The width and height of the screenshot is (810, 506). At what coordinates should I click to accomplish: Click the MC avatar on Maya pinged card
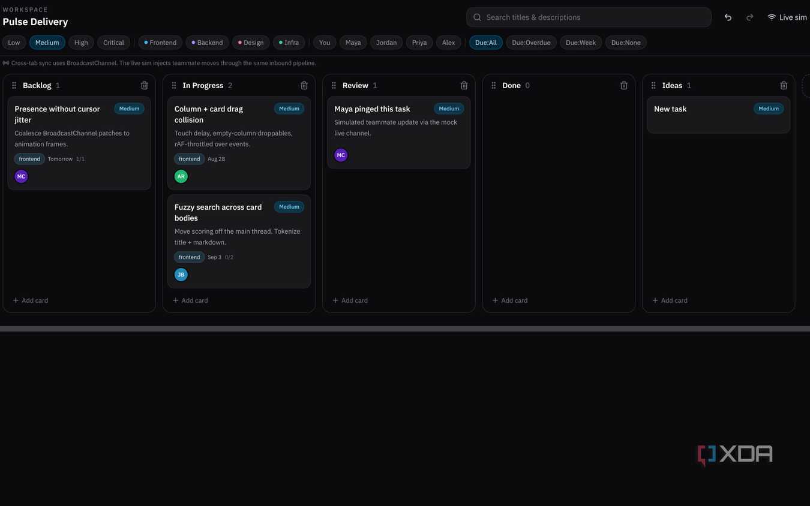tap(341, 155)
